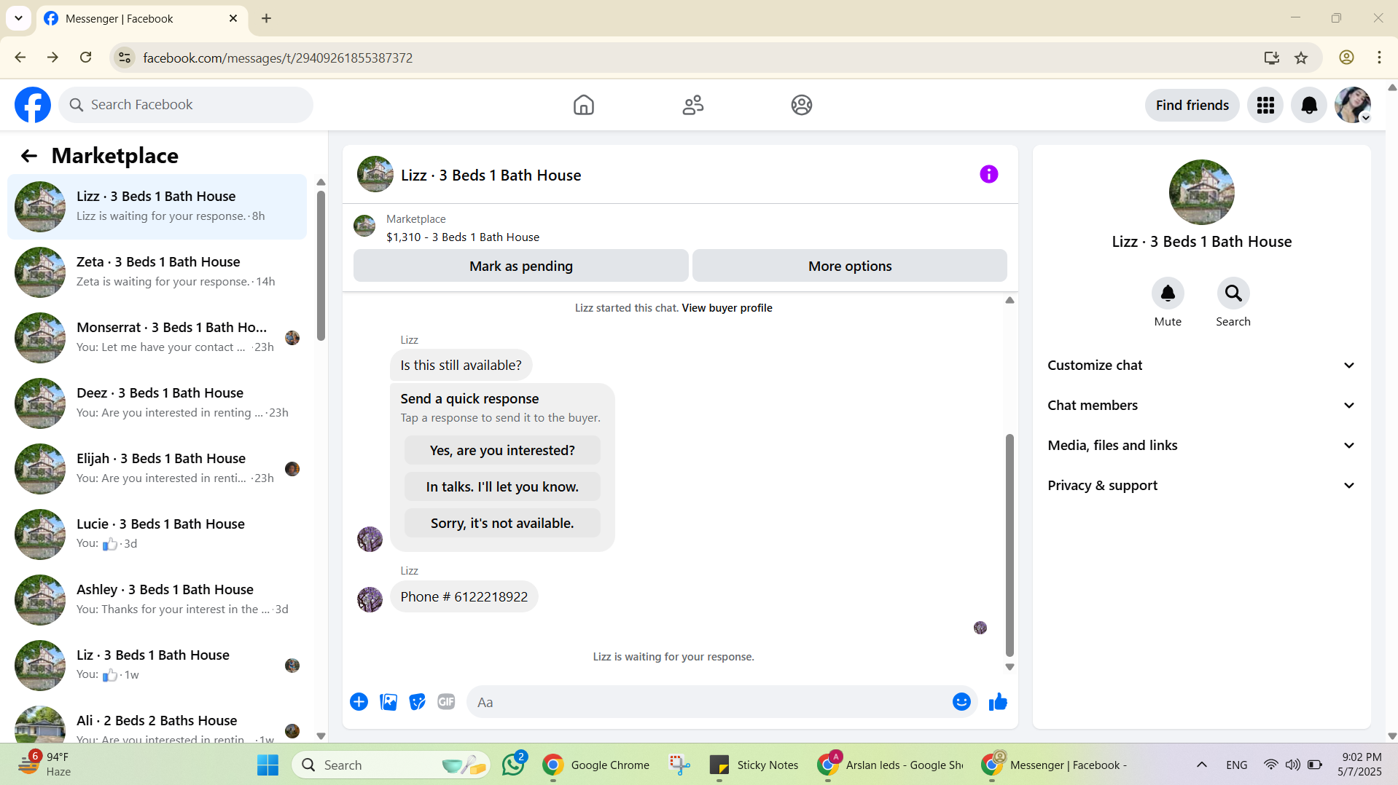Screen dimensions: 1398x785
Task: Click Windows taskbar Search box
Action: (391, 765)
